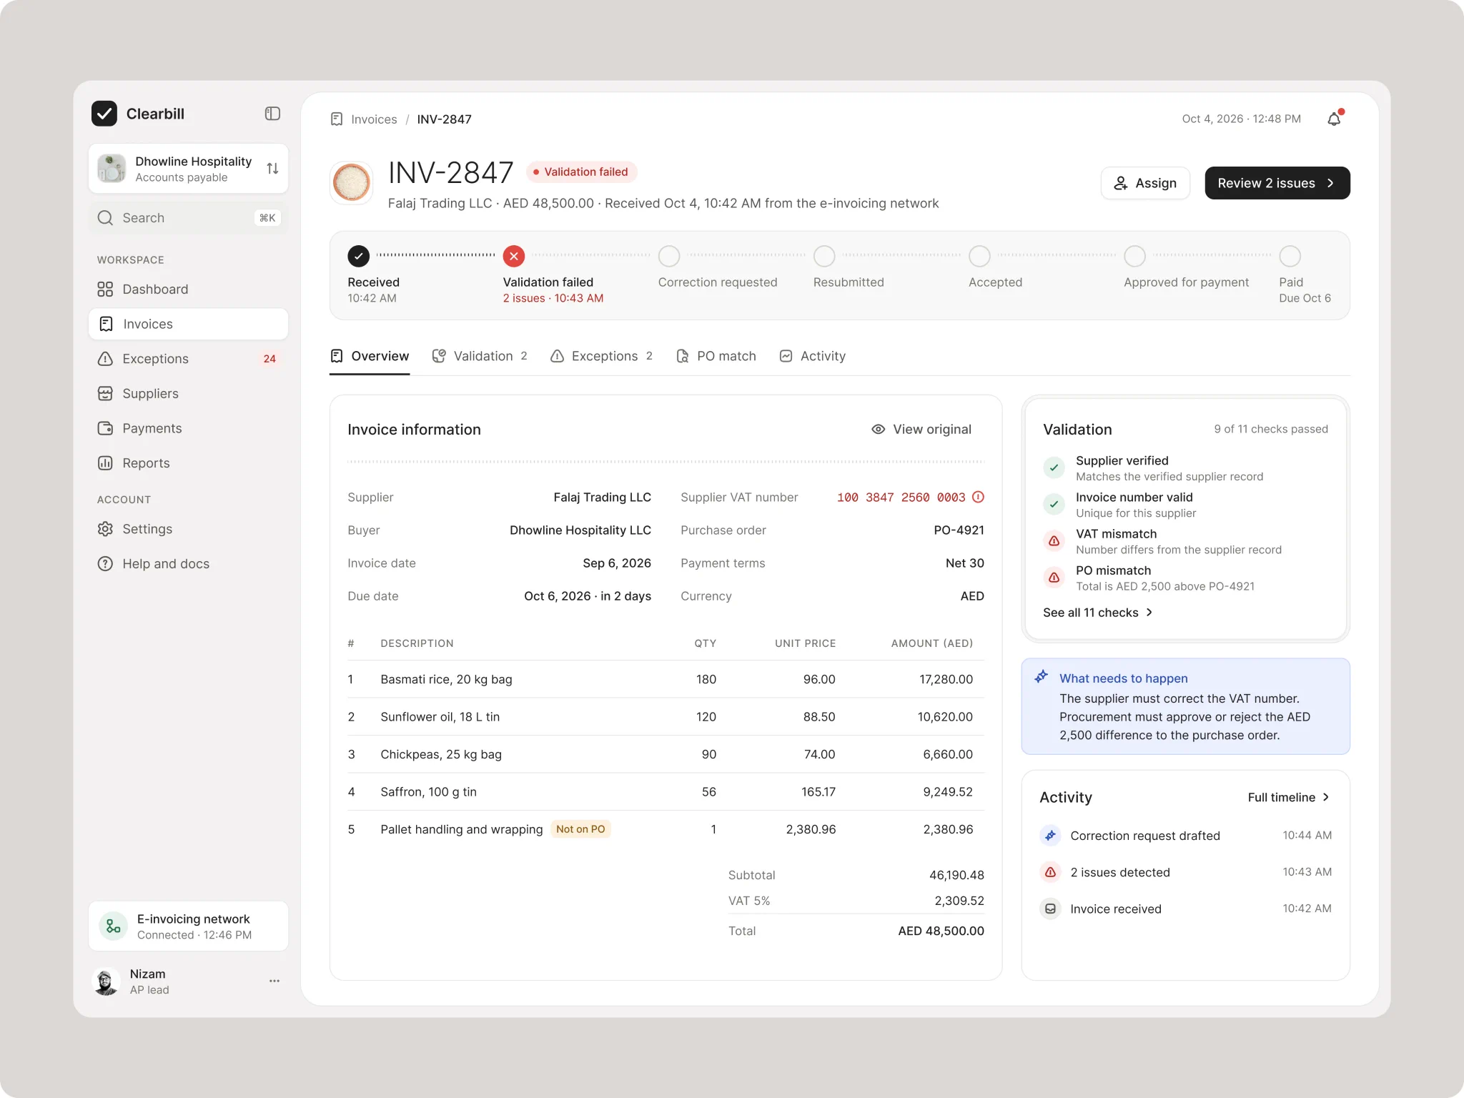Click the Search field
The image size is (1464, 1098).
tap(188, 218)
